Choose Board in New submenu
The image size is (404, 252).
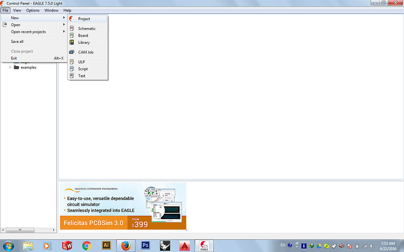tap(87, 36)
